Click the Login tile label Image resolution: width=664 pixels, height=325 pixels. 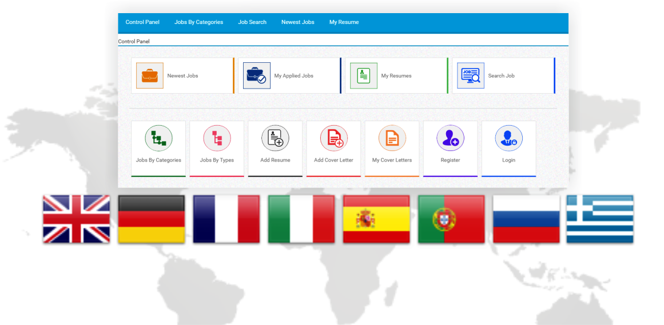tap(509, 160)
